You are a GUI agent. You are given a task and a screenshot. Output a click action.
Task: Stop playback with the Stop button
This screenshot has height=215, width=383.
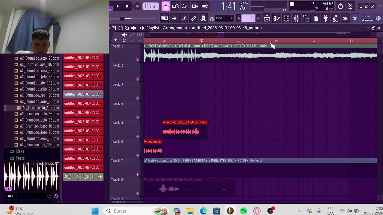click(127, 6)
